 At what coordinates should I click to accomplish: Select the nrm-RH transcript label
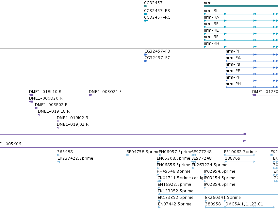[211, 44]
